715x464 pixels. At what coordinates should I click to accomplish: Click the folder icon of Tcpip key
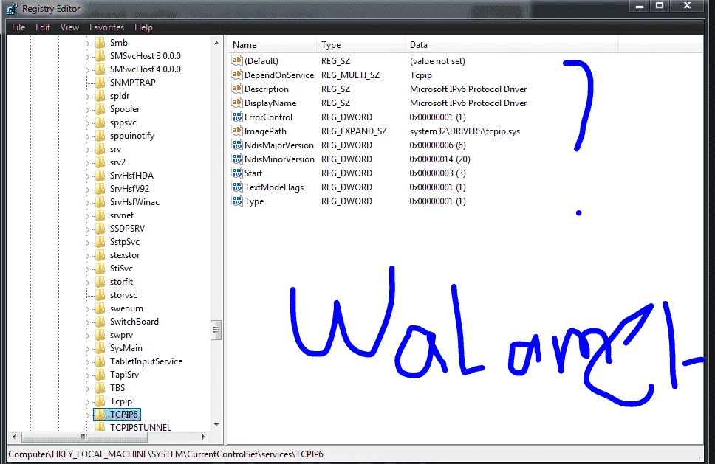[x=100, y=401]
